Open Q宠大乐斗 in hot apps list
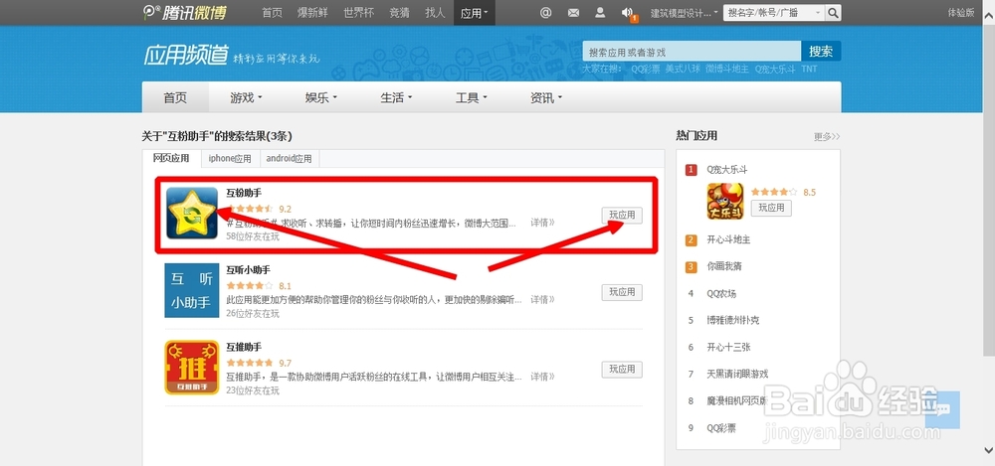995x466 pixels. pos(726,170)
